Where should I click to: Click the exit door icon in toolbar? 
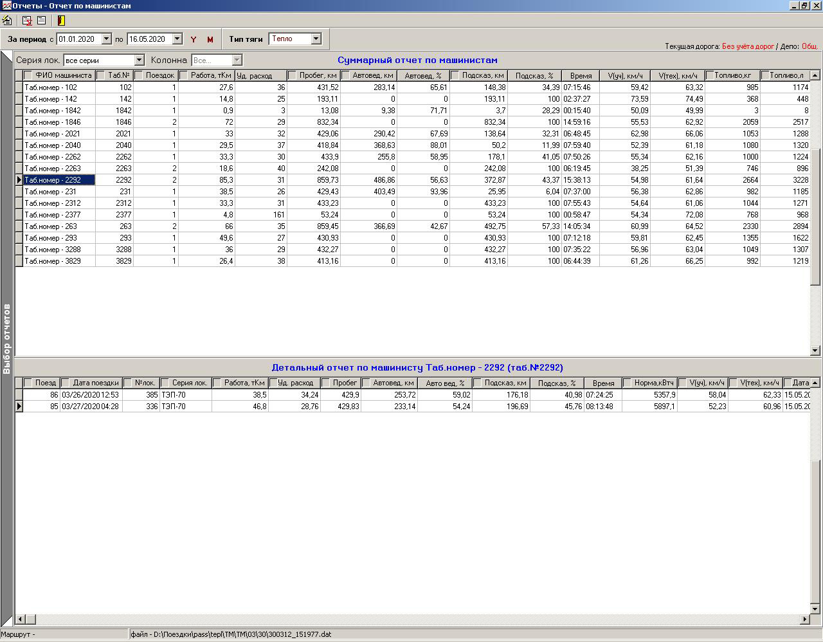click(x=61, y=21)
